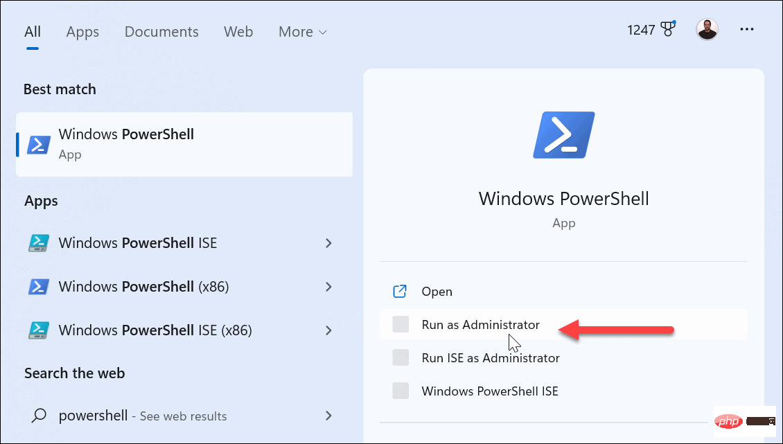783x444 pixels.
Task: Click the Windows PowerShell ISE (x86) icon
Action: click(x=37, y=330)
